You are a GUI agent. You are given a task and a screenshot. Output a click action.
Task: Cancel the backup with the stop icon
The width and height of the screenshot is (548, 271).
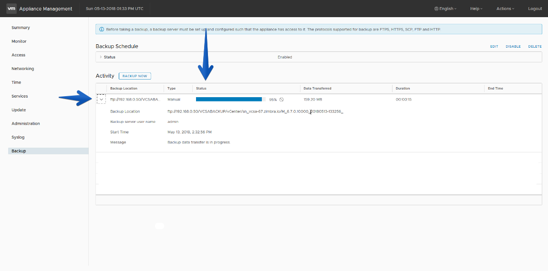(x=281, y=100)
